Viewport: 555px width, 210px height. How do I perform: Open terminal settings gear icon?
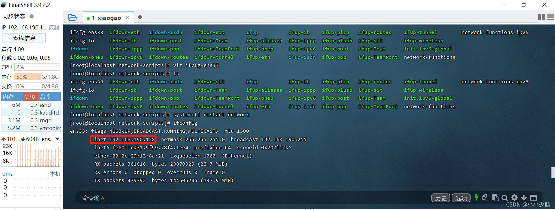tap(514, 198)
